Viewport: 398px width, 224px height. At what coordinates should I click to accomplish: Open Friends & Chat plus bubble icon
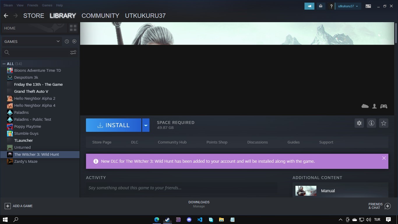pyautogui.click(x=388, y=206)
